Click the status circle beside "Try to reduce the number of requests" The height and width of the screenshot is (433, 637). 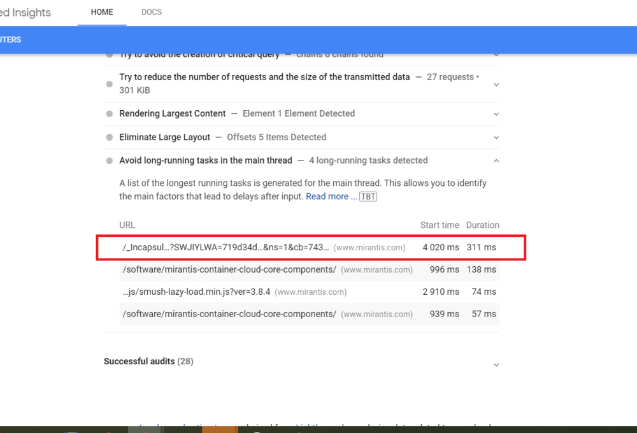109,83
